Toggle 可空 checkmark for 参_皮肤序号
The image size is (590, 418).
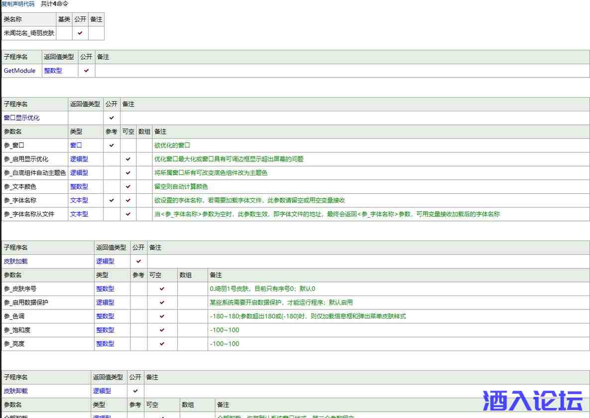[x=162, y=289]
